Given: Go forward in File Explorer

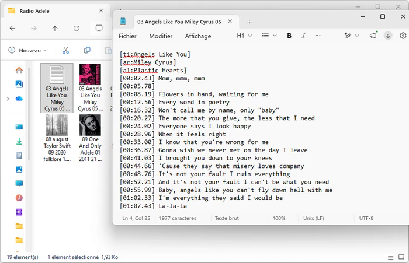Looking at the screenshot, I should tap(34, 29).
